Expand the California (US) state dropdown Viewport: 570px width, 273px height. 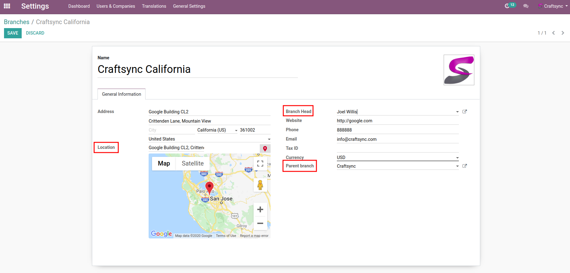click(x=236, y=130)
